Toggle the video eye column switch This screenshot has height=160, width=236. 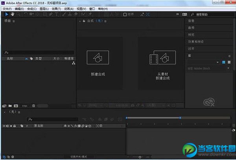(4, 126)
